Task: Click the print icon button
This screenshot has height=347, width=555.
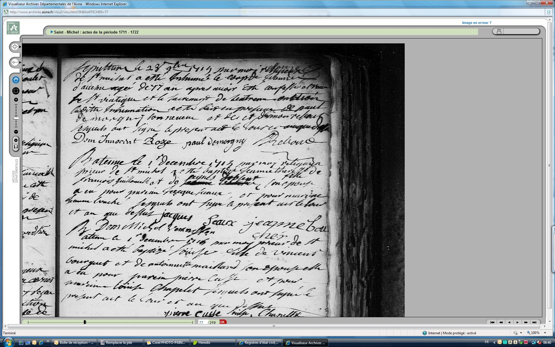Action: click(x=499, y=31)
